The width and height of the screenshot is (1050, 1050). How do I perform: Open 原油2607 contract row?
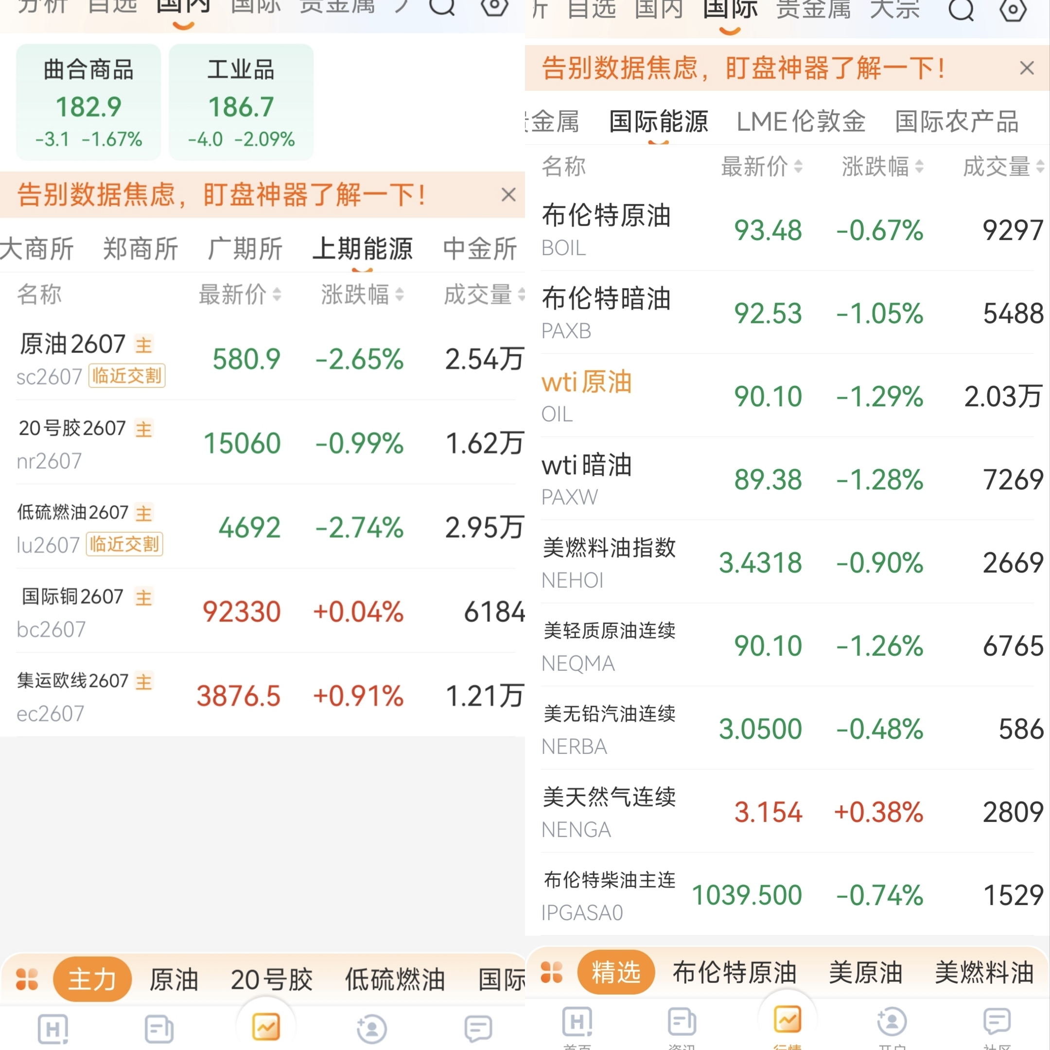coord(262,359)
